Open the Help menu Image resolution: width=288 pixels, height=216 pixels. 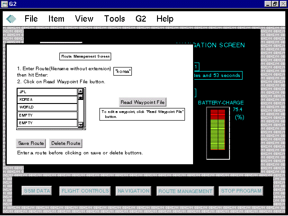165,19
